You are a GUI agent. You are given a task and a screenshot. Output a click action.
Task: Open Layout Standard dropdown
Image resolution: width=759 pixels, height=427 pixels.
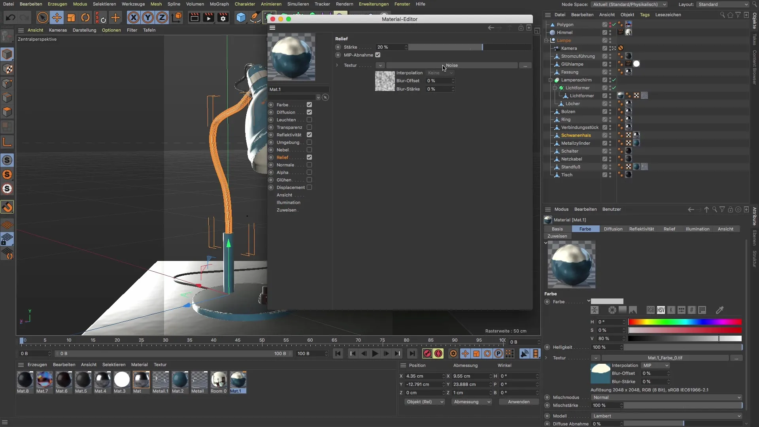(x=723, y=4)
